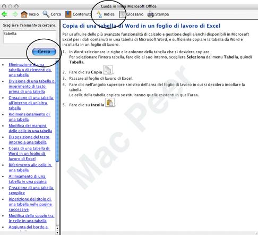Click the Copia icon in step 2
Screen dimensions: 258x235
[x=108, y=70]
